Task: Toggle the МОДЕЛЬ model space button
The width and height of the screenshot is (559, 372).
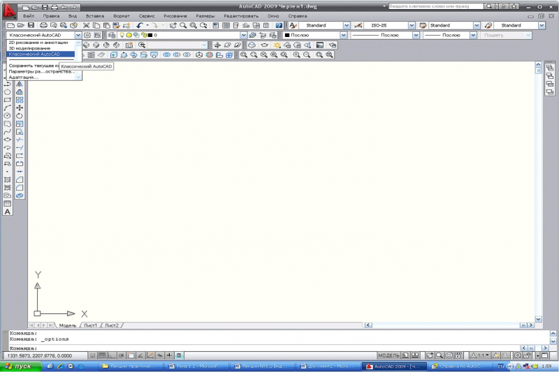Action: click(389, 355)
